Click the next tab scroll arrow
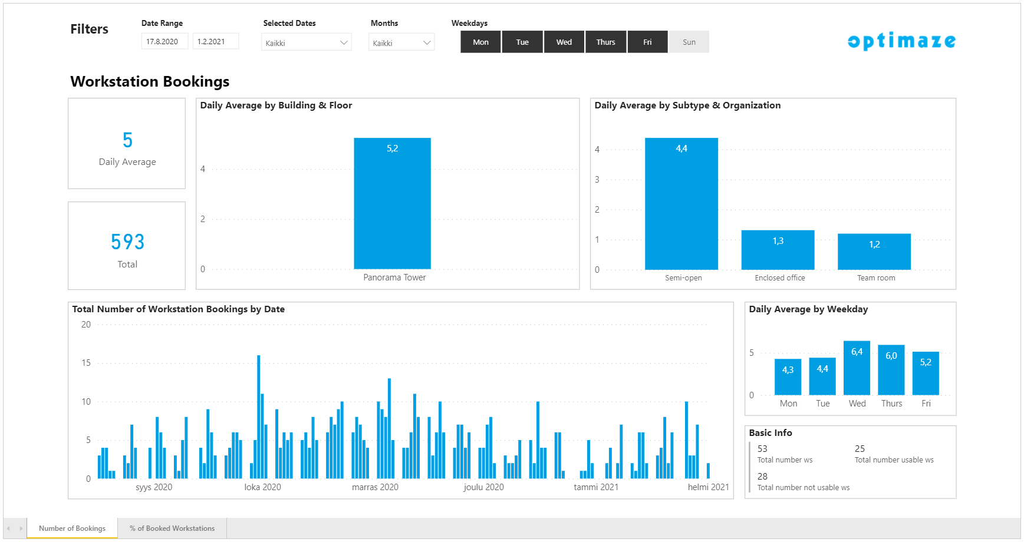Image resolution: width=1024 pixels, height=542 pixels. tap(21, 528)
